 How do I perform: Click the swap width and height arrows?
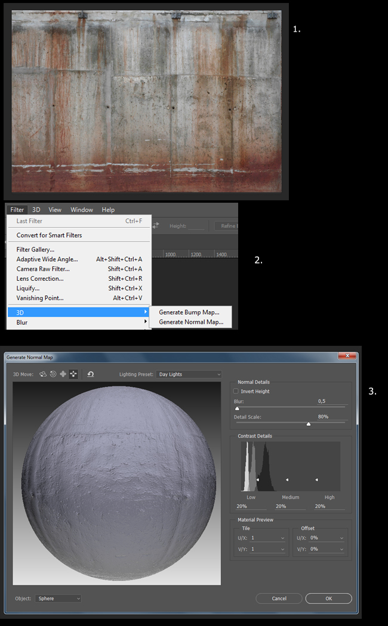[x=156, y=225]
